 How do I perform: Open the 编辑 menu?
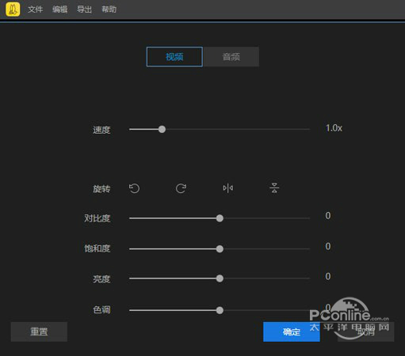coord(59,9)
